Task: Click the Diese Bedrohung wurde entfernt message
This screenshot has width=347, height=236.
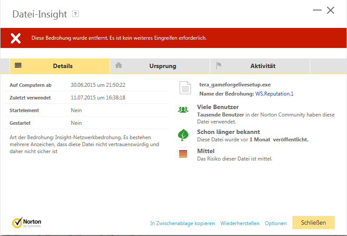Action: (119, 38)
